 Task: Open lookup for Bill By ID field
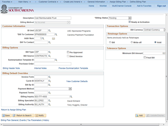pyautogui.click(x=49, y=85)
